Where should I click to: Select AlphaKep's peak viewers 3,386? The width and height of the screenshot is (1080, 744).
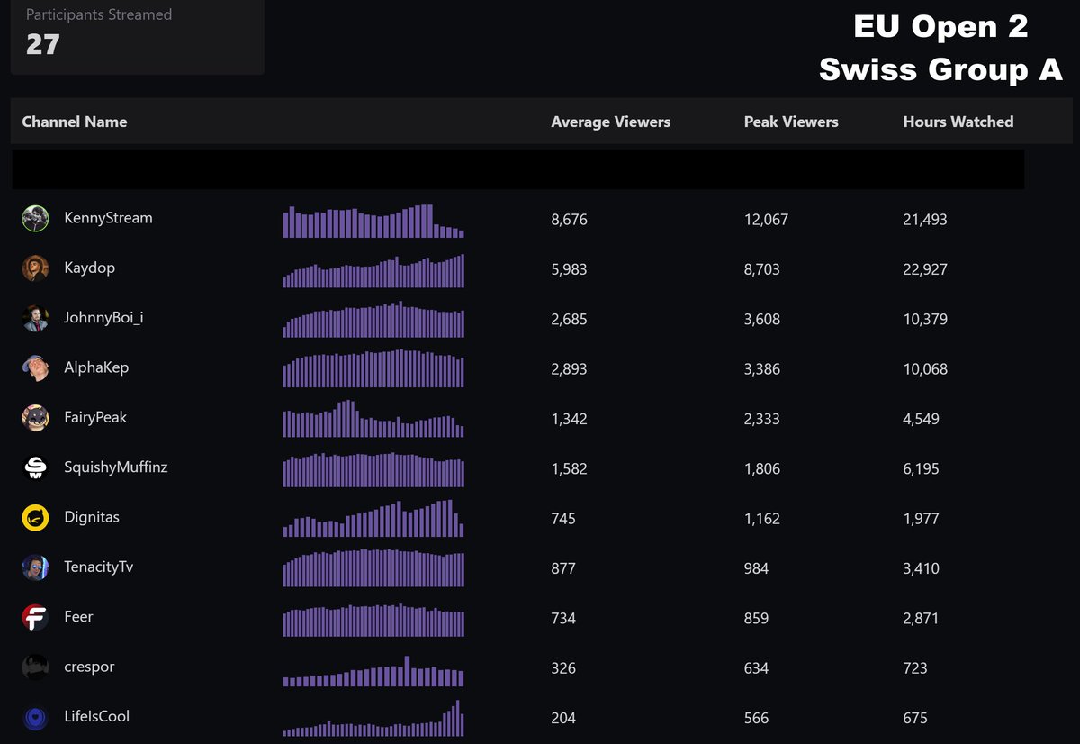(762, 369)
